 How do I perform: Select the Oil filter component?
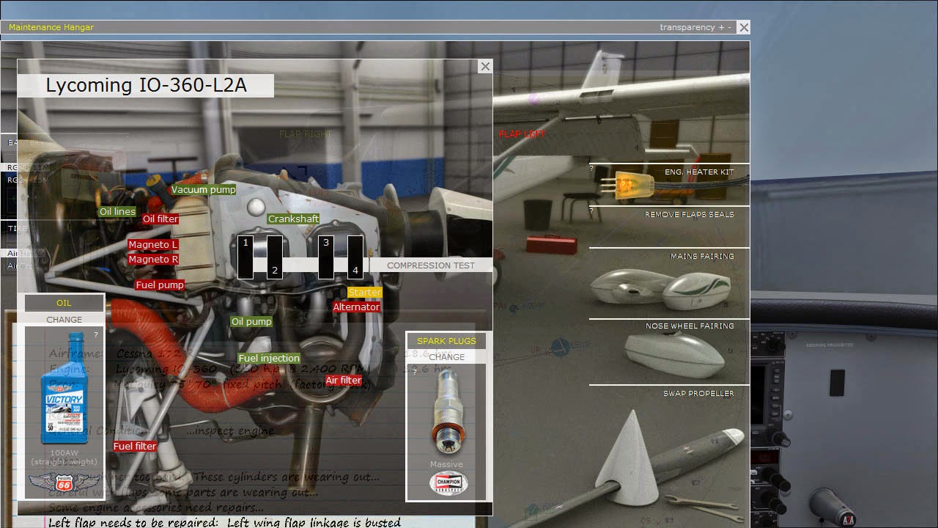(160, 219)
